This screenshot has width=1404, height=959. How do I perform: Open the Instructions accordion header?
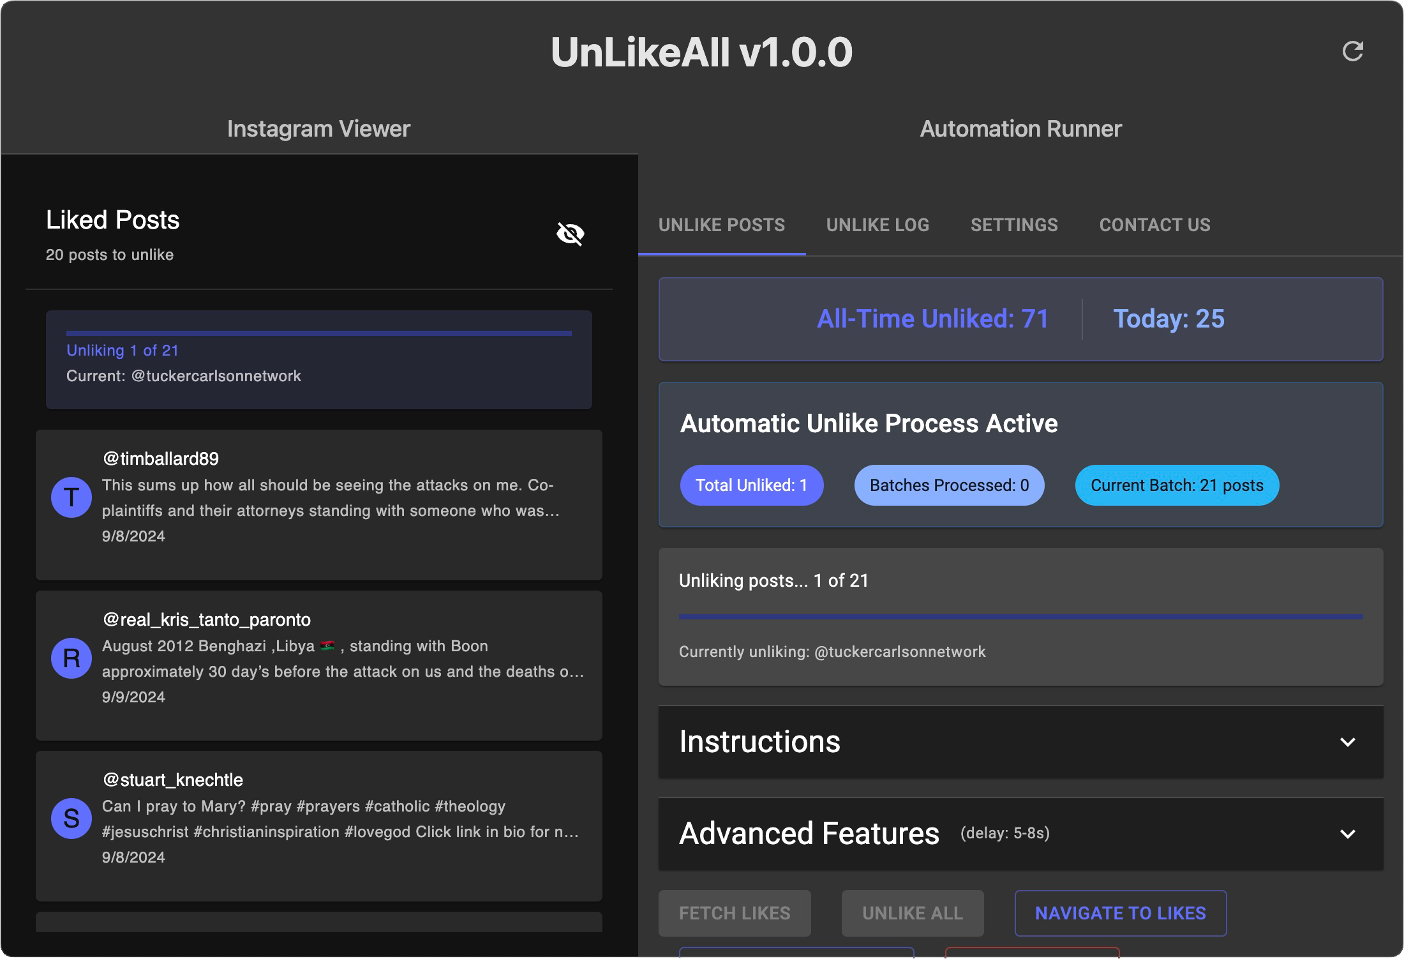coord(1020,742)
